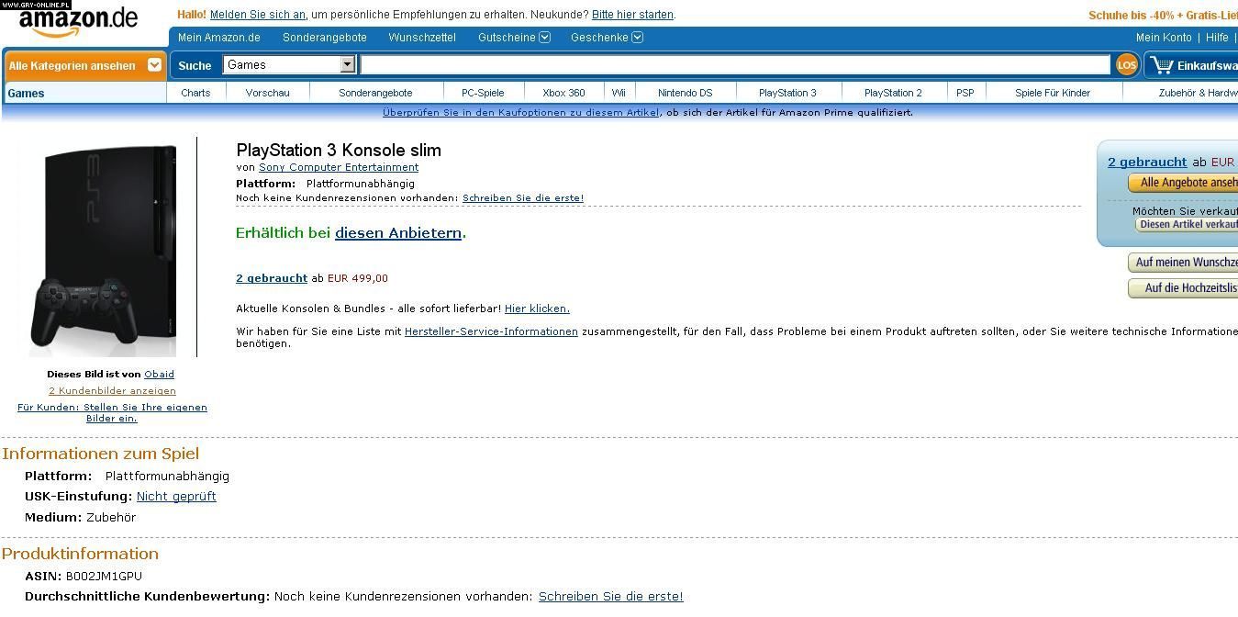Open Vorschau in Games submenu
Image resolution: width=1238 pixels, height=617 pixels.
(267, 93)
